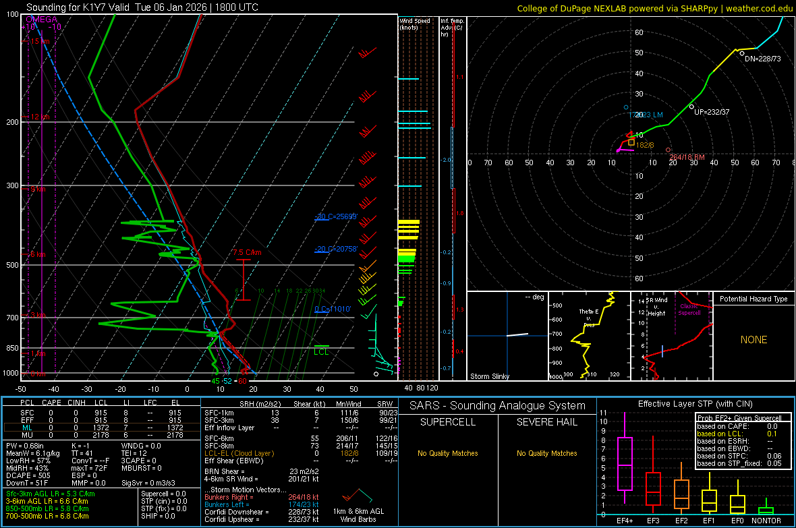Click the 'DN=228/73' hodograph label

763,59
